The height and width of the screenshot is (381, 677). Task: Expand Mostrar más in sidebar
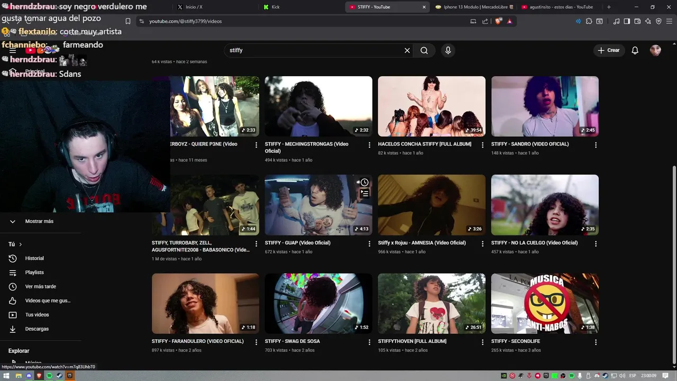coord(40,221)
